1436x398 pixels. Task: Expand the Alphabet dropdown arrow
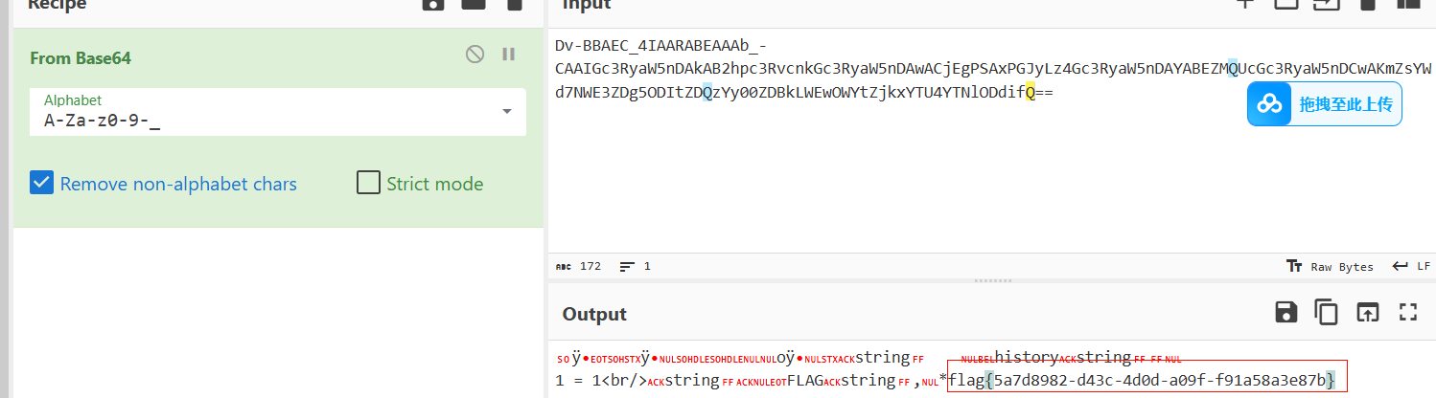[506, 112]
